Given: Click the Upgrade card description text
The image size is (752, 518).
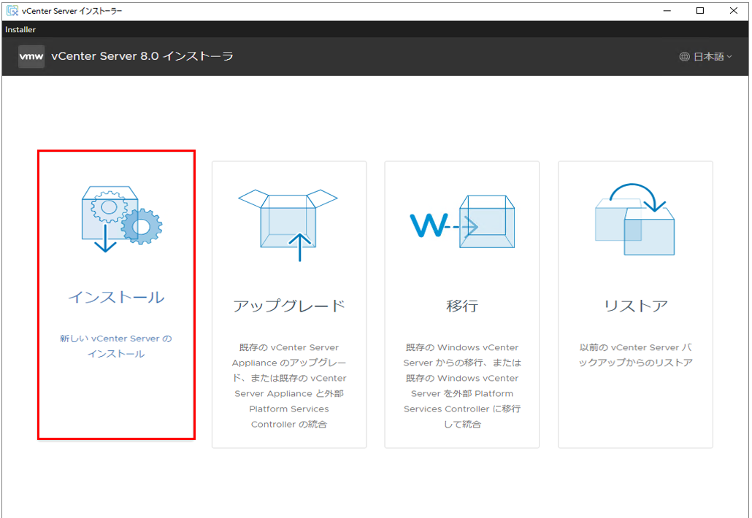Looking at the screenshot, I should click(x=288, y=386).
